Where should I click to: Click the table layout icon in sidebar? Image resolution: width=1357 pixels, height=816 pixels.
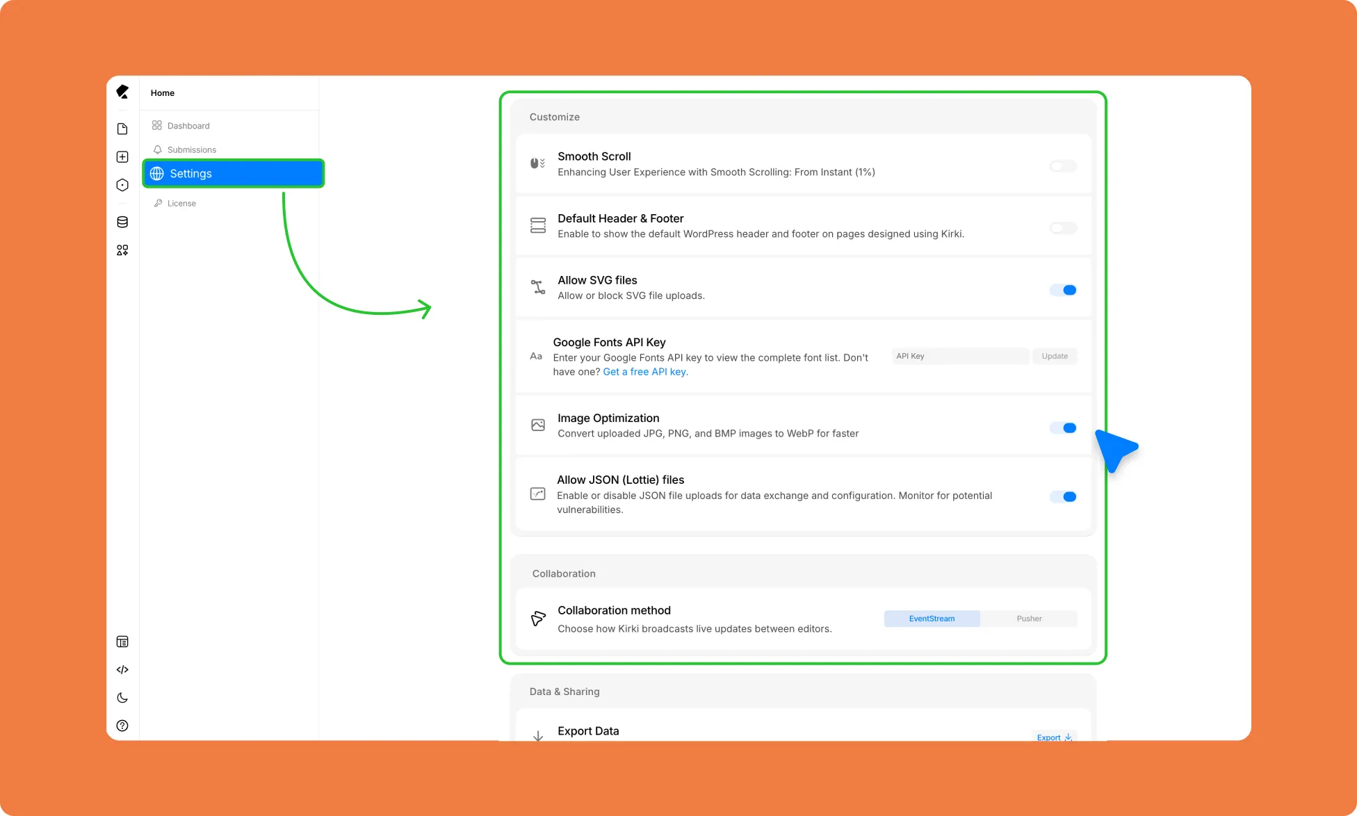tap(122, 642)
